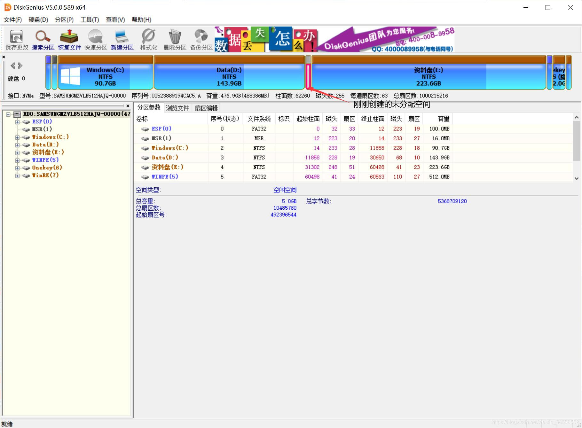This screenshot has height=428, width=582.
Task: Click the 文件系统 column header
Action: click(259, 119)
